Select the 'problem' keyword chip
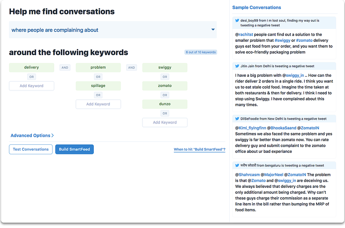The width and height of the screenshot is (345, 228). coord(98,67)
